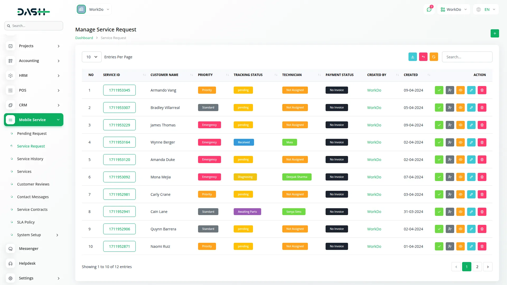Go to page 2 of the entries
507x285 pixels.
click(x=477, y=267)
